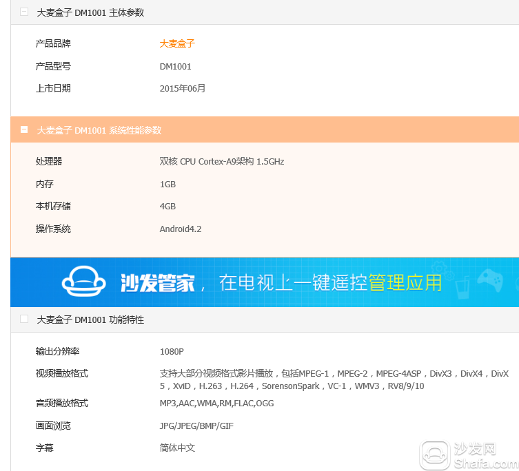The width and height of the screenshot is (519, 471).
Task: Select the 1080P resolution value
Action: (x=172, y=352)
